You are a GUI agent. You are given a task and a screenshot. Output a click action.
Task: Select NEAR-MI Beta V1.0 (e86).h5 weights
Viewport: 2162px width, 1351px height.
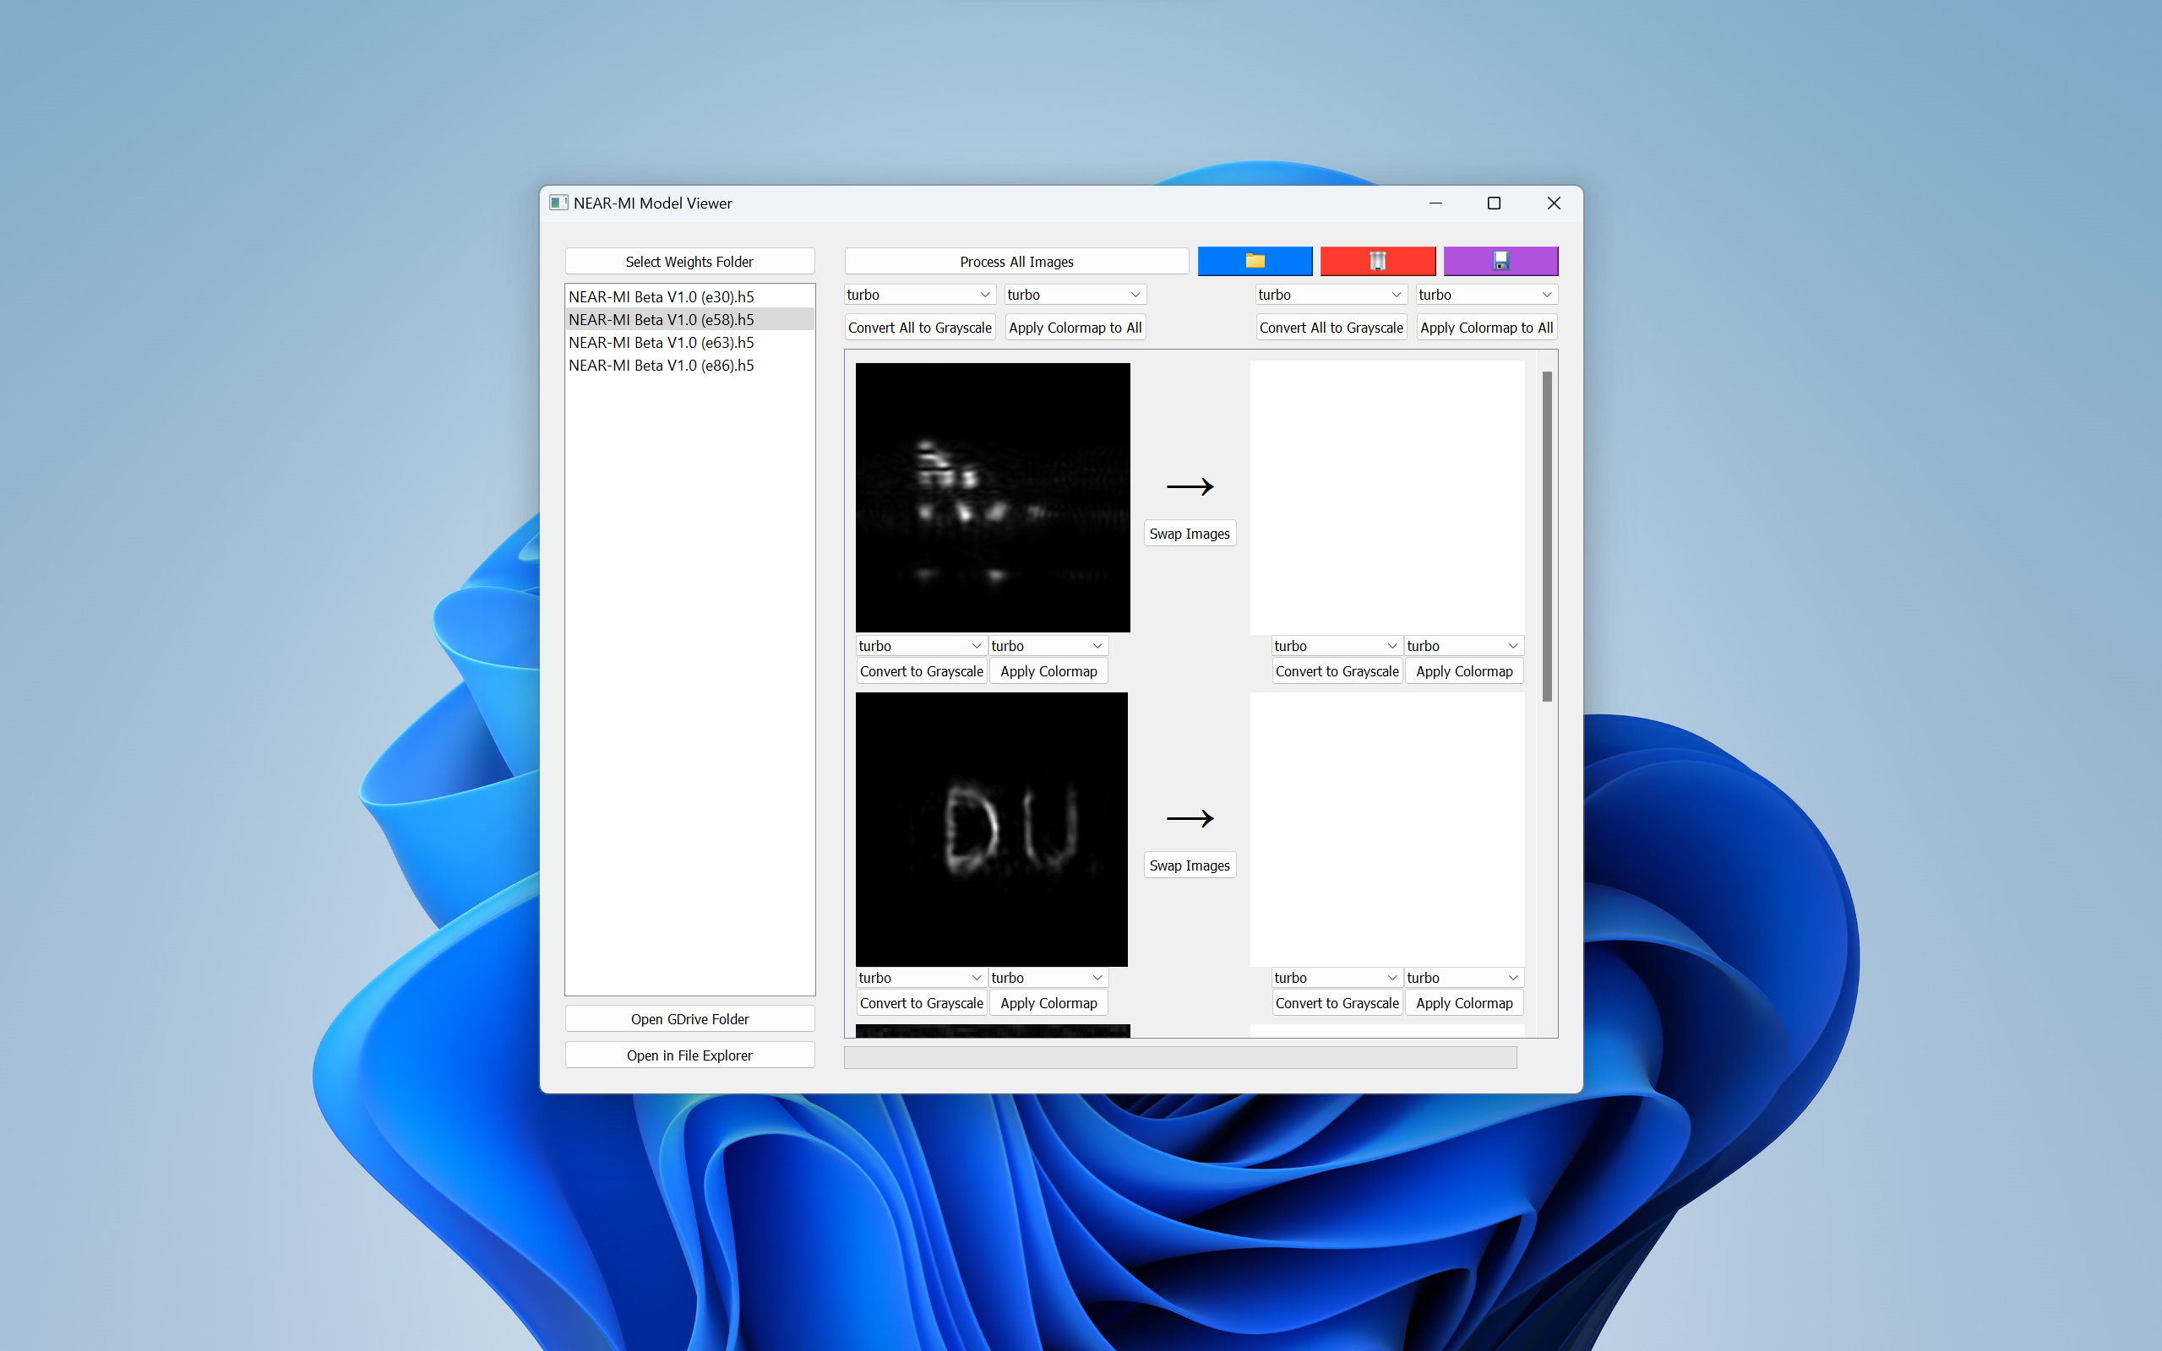(x=661, y=365)
